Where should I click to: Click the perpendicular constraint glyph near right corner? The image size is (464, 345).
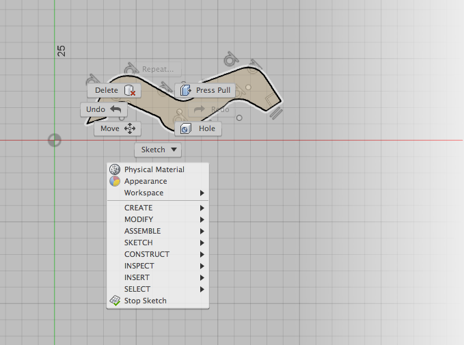coord(270,100)
